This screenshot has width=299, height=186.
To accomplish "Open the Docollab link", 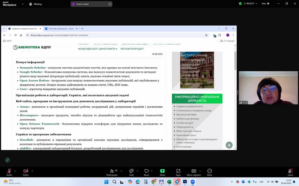I will pos(26,140).
